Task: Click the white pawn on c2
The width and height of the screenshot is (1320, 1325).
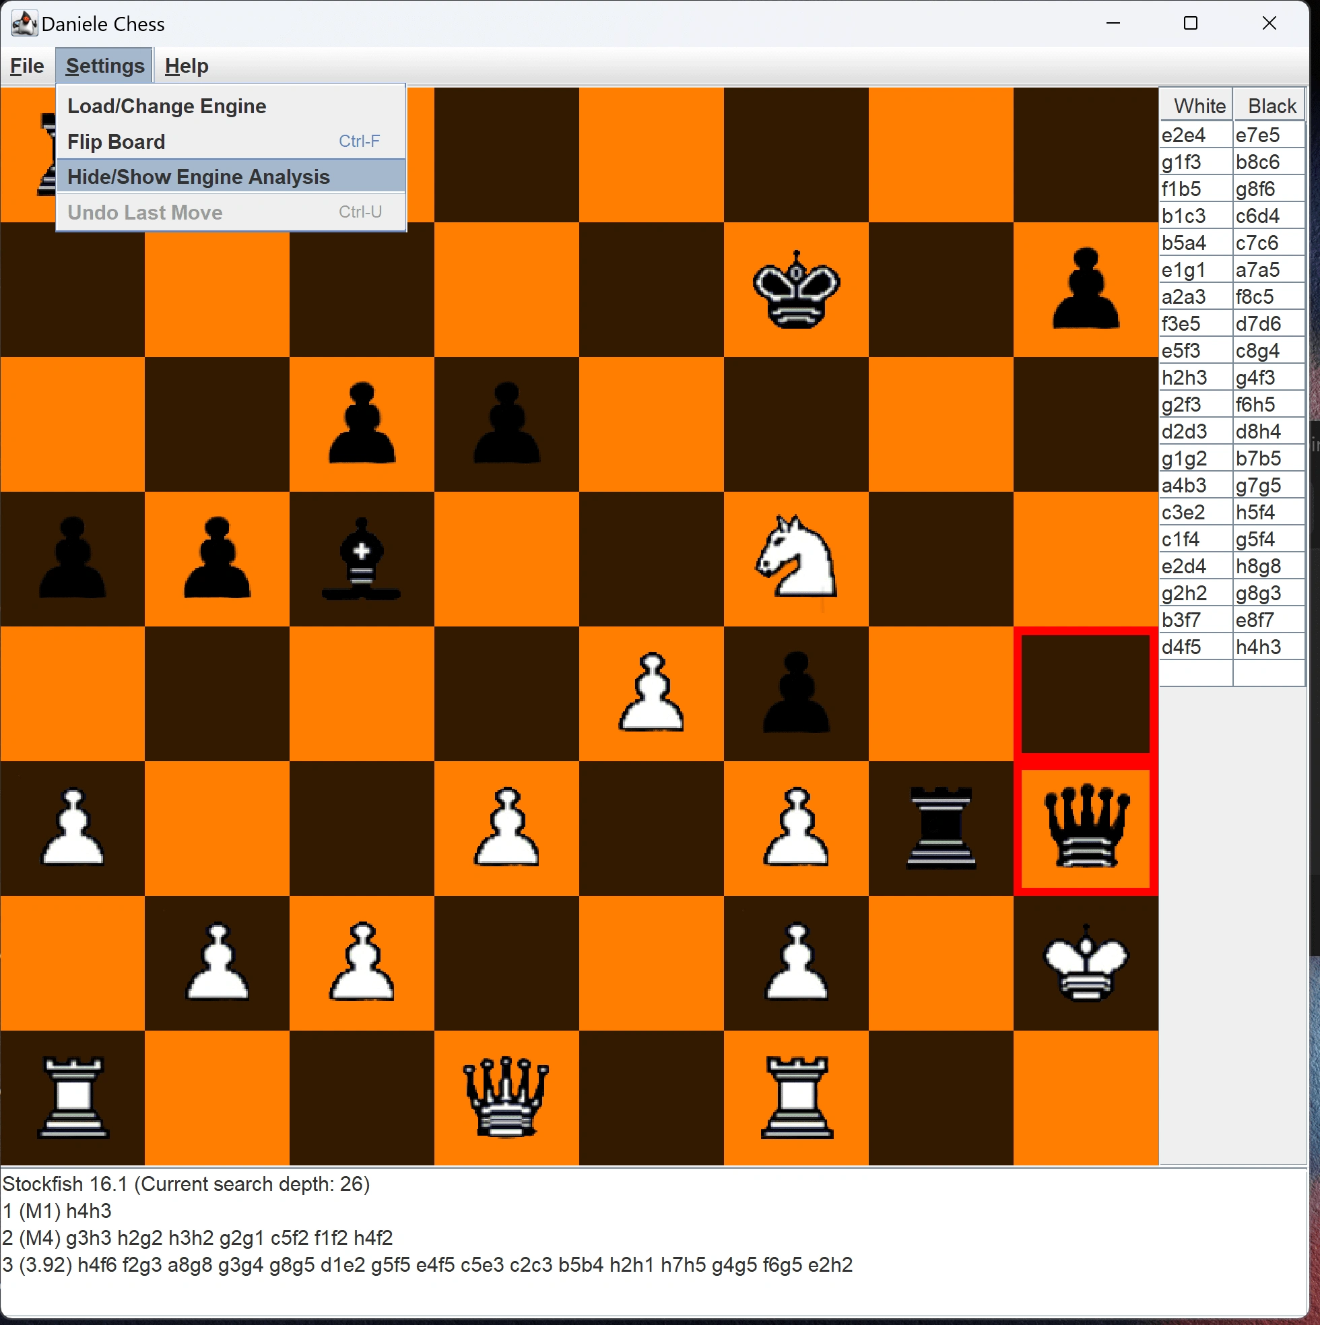Action: pyautogui.click(x=362, y=961)
